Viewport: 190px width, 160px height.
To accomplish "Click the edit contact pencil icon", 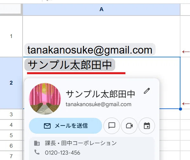I will tap(147, 91).
